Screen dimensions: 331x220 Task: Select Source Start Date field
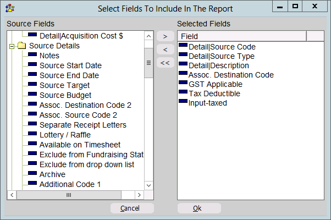70,65
